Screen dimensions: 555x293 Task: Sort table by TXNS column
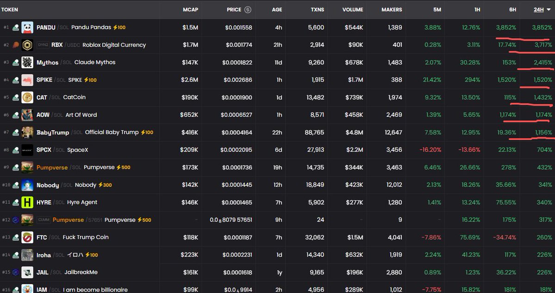(318, 10)
